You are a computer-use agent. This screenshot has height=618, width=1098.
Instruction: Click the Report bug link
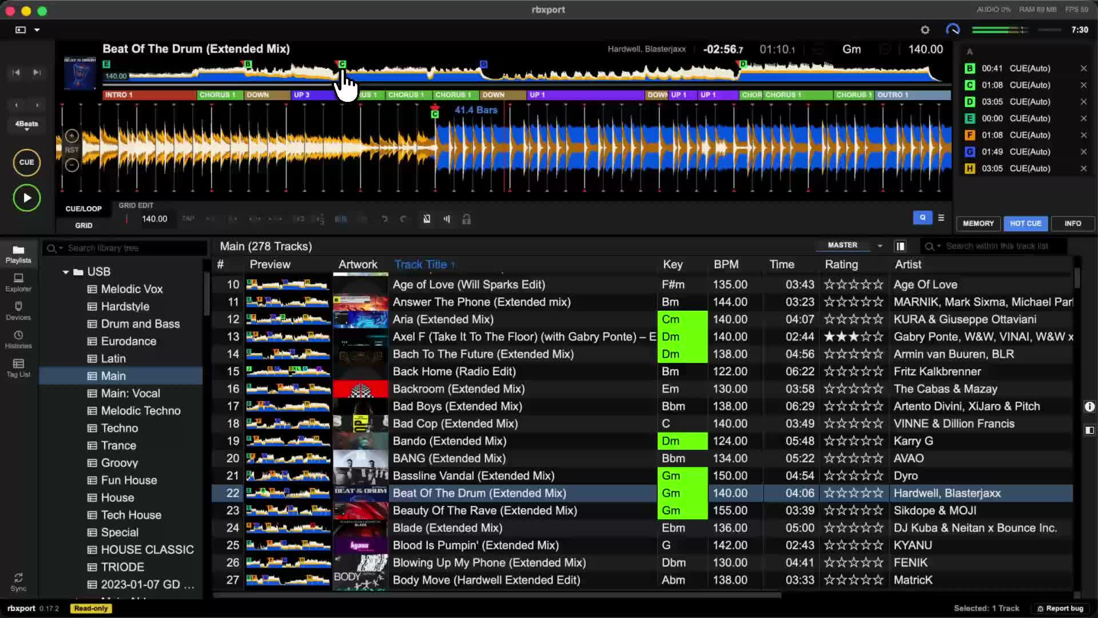1060,609
